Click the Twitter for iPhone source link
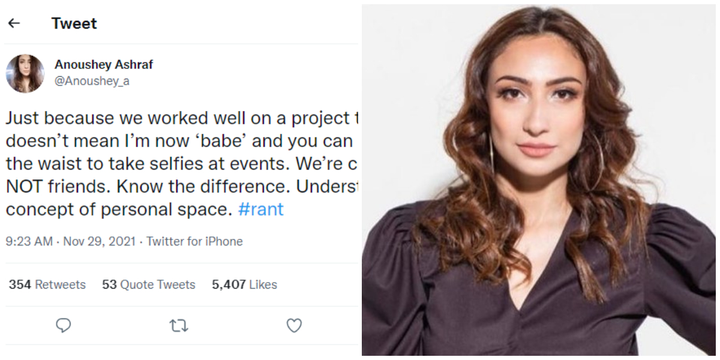The height and width of the screenshot is (360, 720). point(194,242)
